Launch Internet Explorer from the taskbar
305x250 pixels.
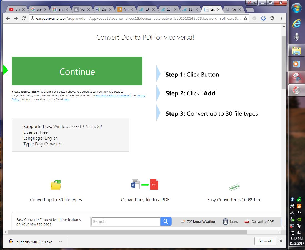pyautogui.click(x=296, y=23)
